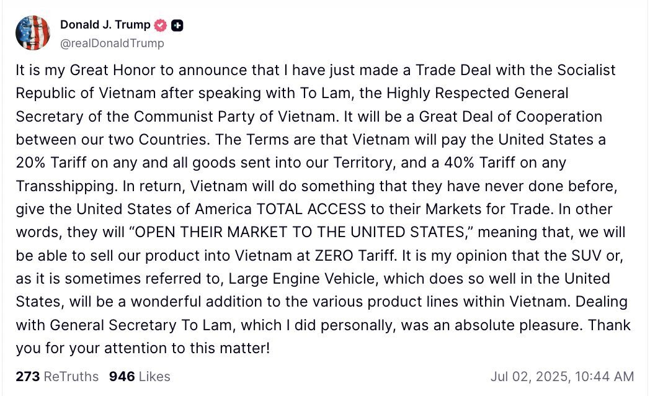Click the red verified checkmark badge

click(161, 25)
